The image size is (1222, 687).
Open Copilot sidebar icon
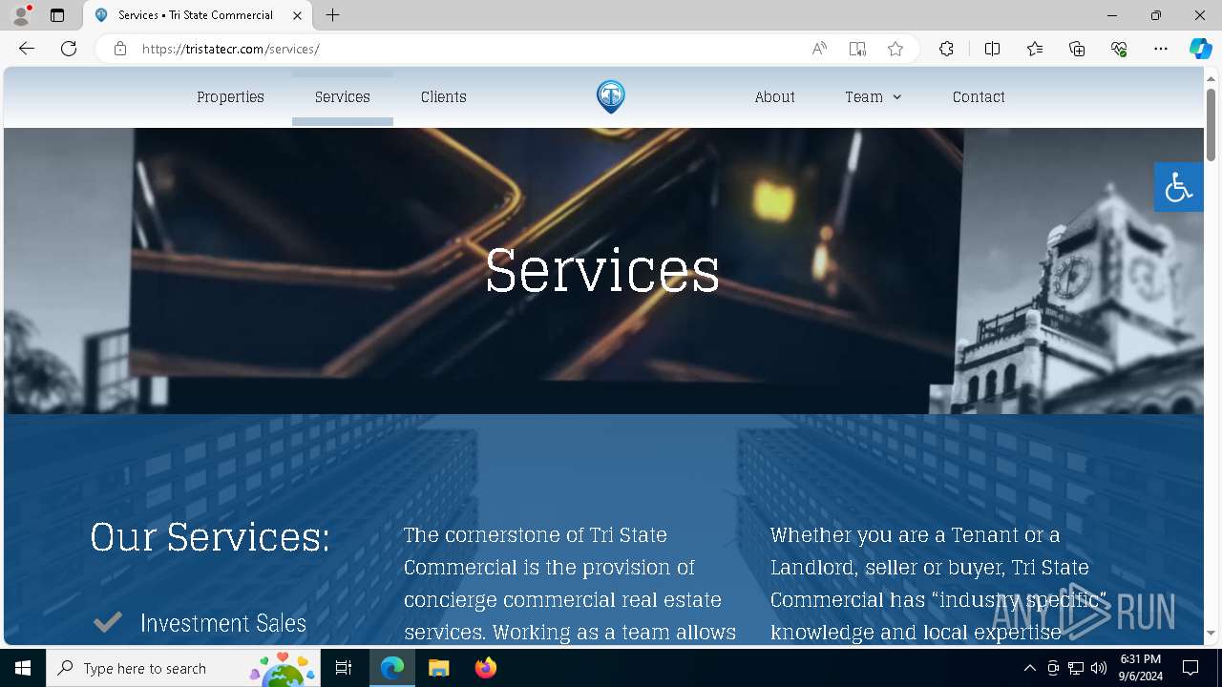pyautogui.click(x=1200, y=49)
